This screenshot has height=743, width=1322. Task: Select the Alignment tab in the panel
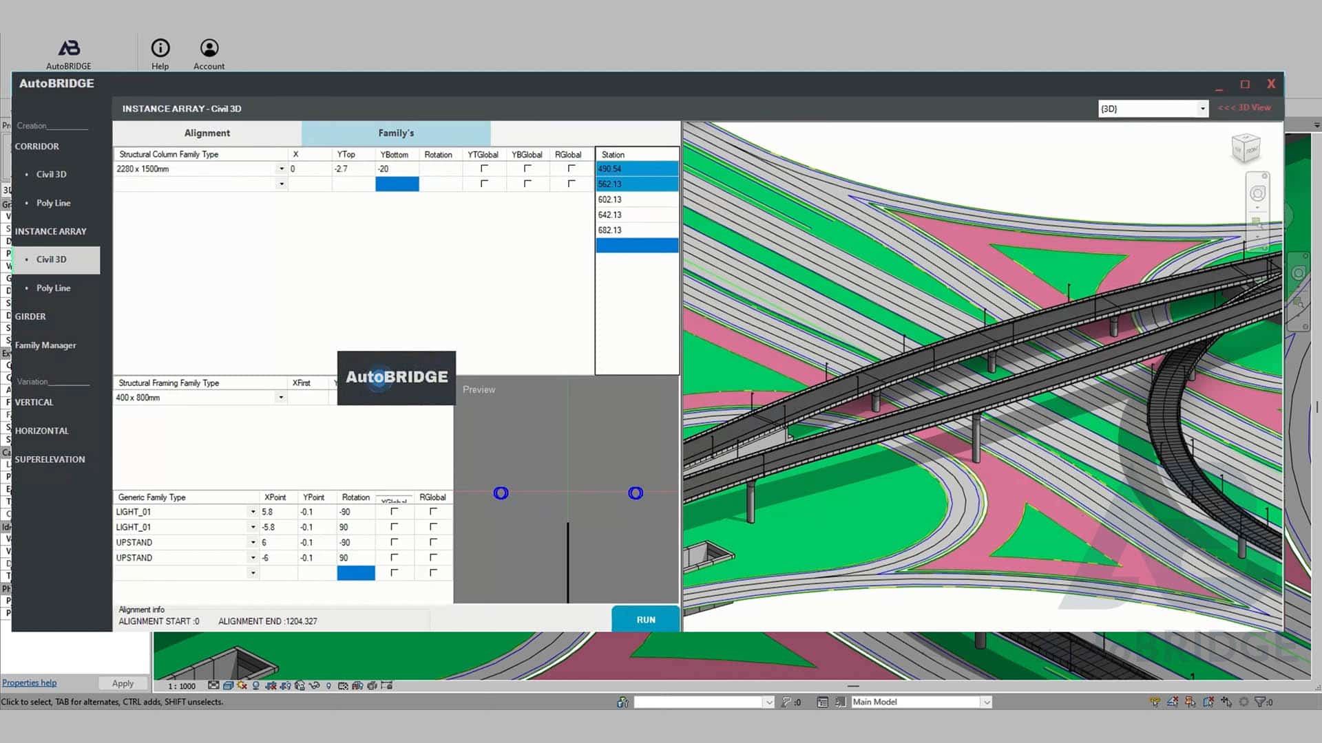coord(207,133)
